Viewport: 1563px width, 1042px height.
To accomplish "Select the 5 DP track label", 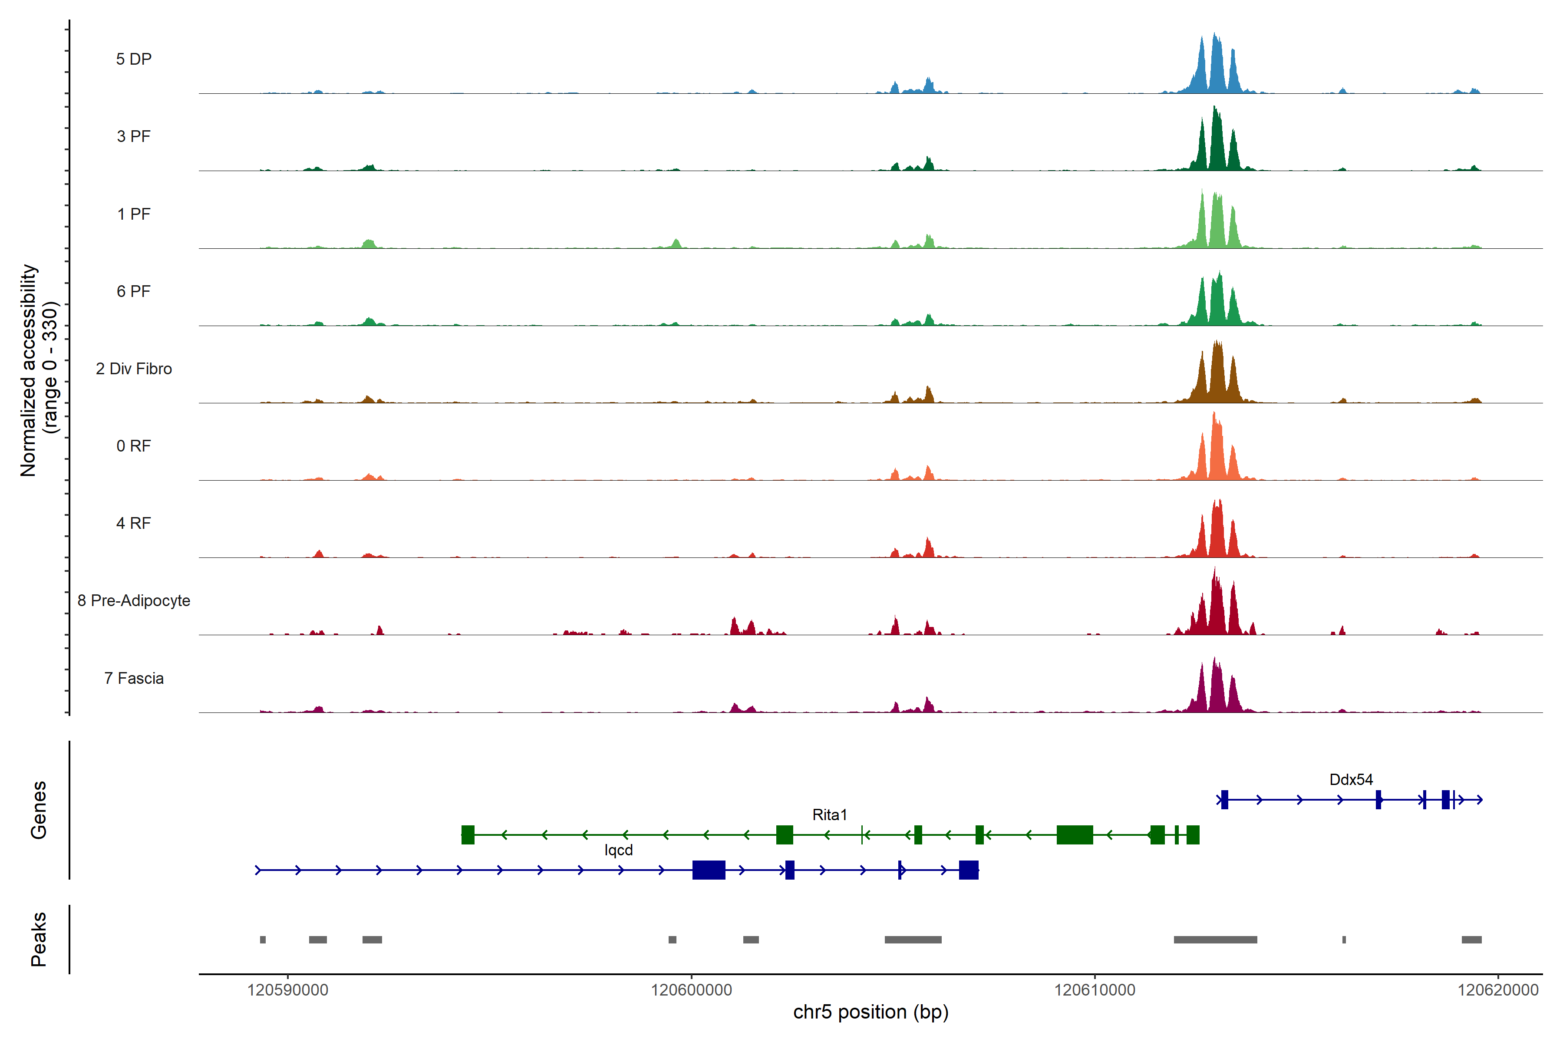I will coord(134,59).
